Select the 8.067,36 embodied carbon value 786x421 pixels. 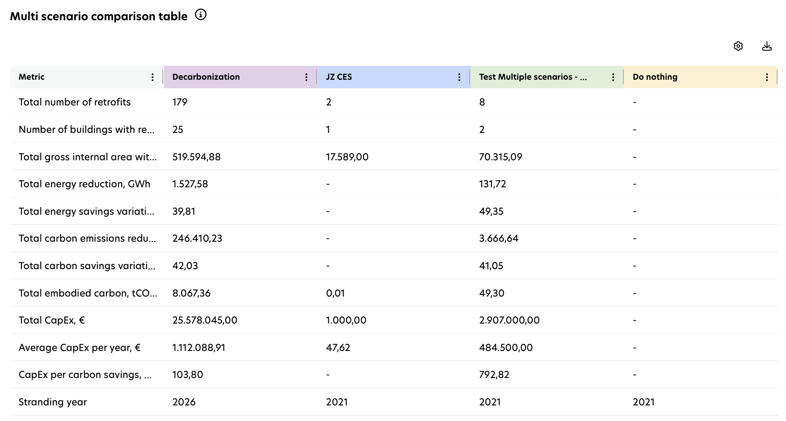click(x=191, y=293)
